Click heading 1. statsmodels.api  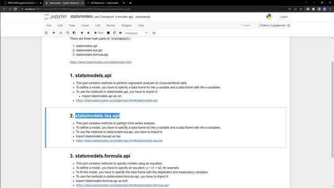click(90, 75)
